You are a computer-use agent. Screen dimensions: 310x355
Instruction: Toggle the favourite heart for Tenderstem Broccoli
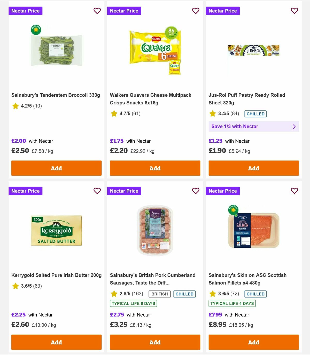point(97,11)
